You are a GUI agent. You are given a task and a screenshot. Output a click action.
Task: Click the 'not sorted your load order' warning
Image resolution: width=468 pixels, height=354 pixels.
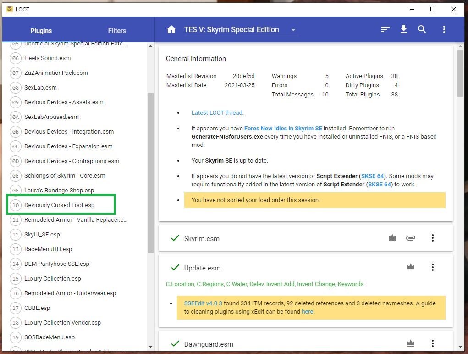pyautogui.click(x=314, y=200)
